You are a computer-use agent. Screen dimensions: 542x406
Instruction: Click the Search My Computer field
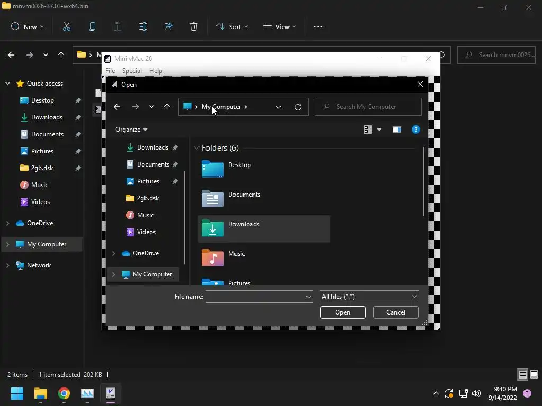(368, 107)
